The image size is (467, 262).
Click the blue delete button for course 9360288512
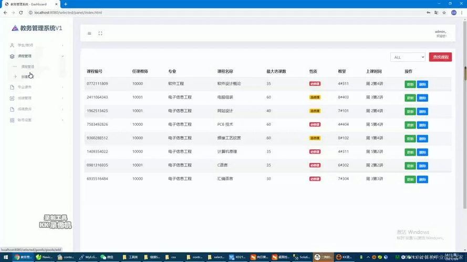(x=422, y=139)
